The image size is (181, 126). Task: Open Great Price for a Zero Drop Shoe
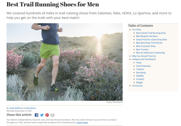[x=151, y=40]
